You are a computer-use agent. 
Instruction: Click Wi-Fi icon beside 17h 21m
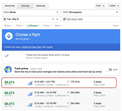point(68,81)
